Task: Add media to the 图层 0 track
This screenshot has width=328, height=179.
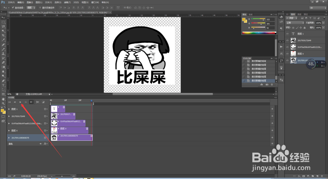Action: coord(272,130)
